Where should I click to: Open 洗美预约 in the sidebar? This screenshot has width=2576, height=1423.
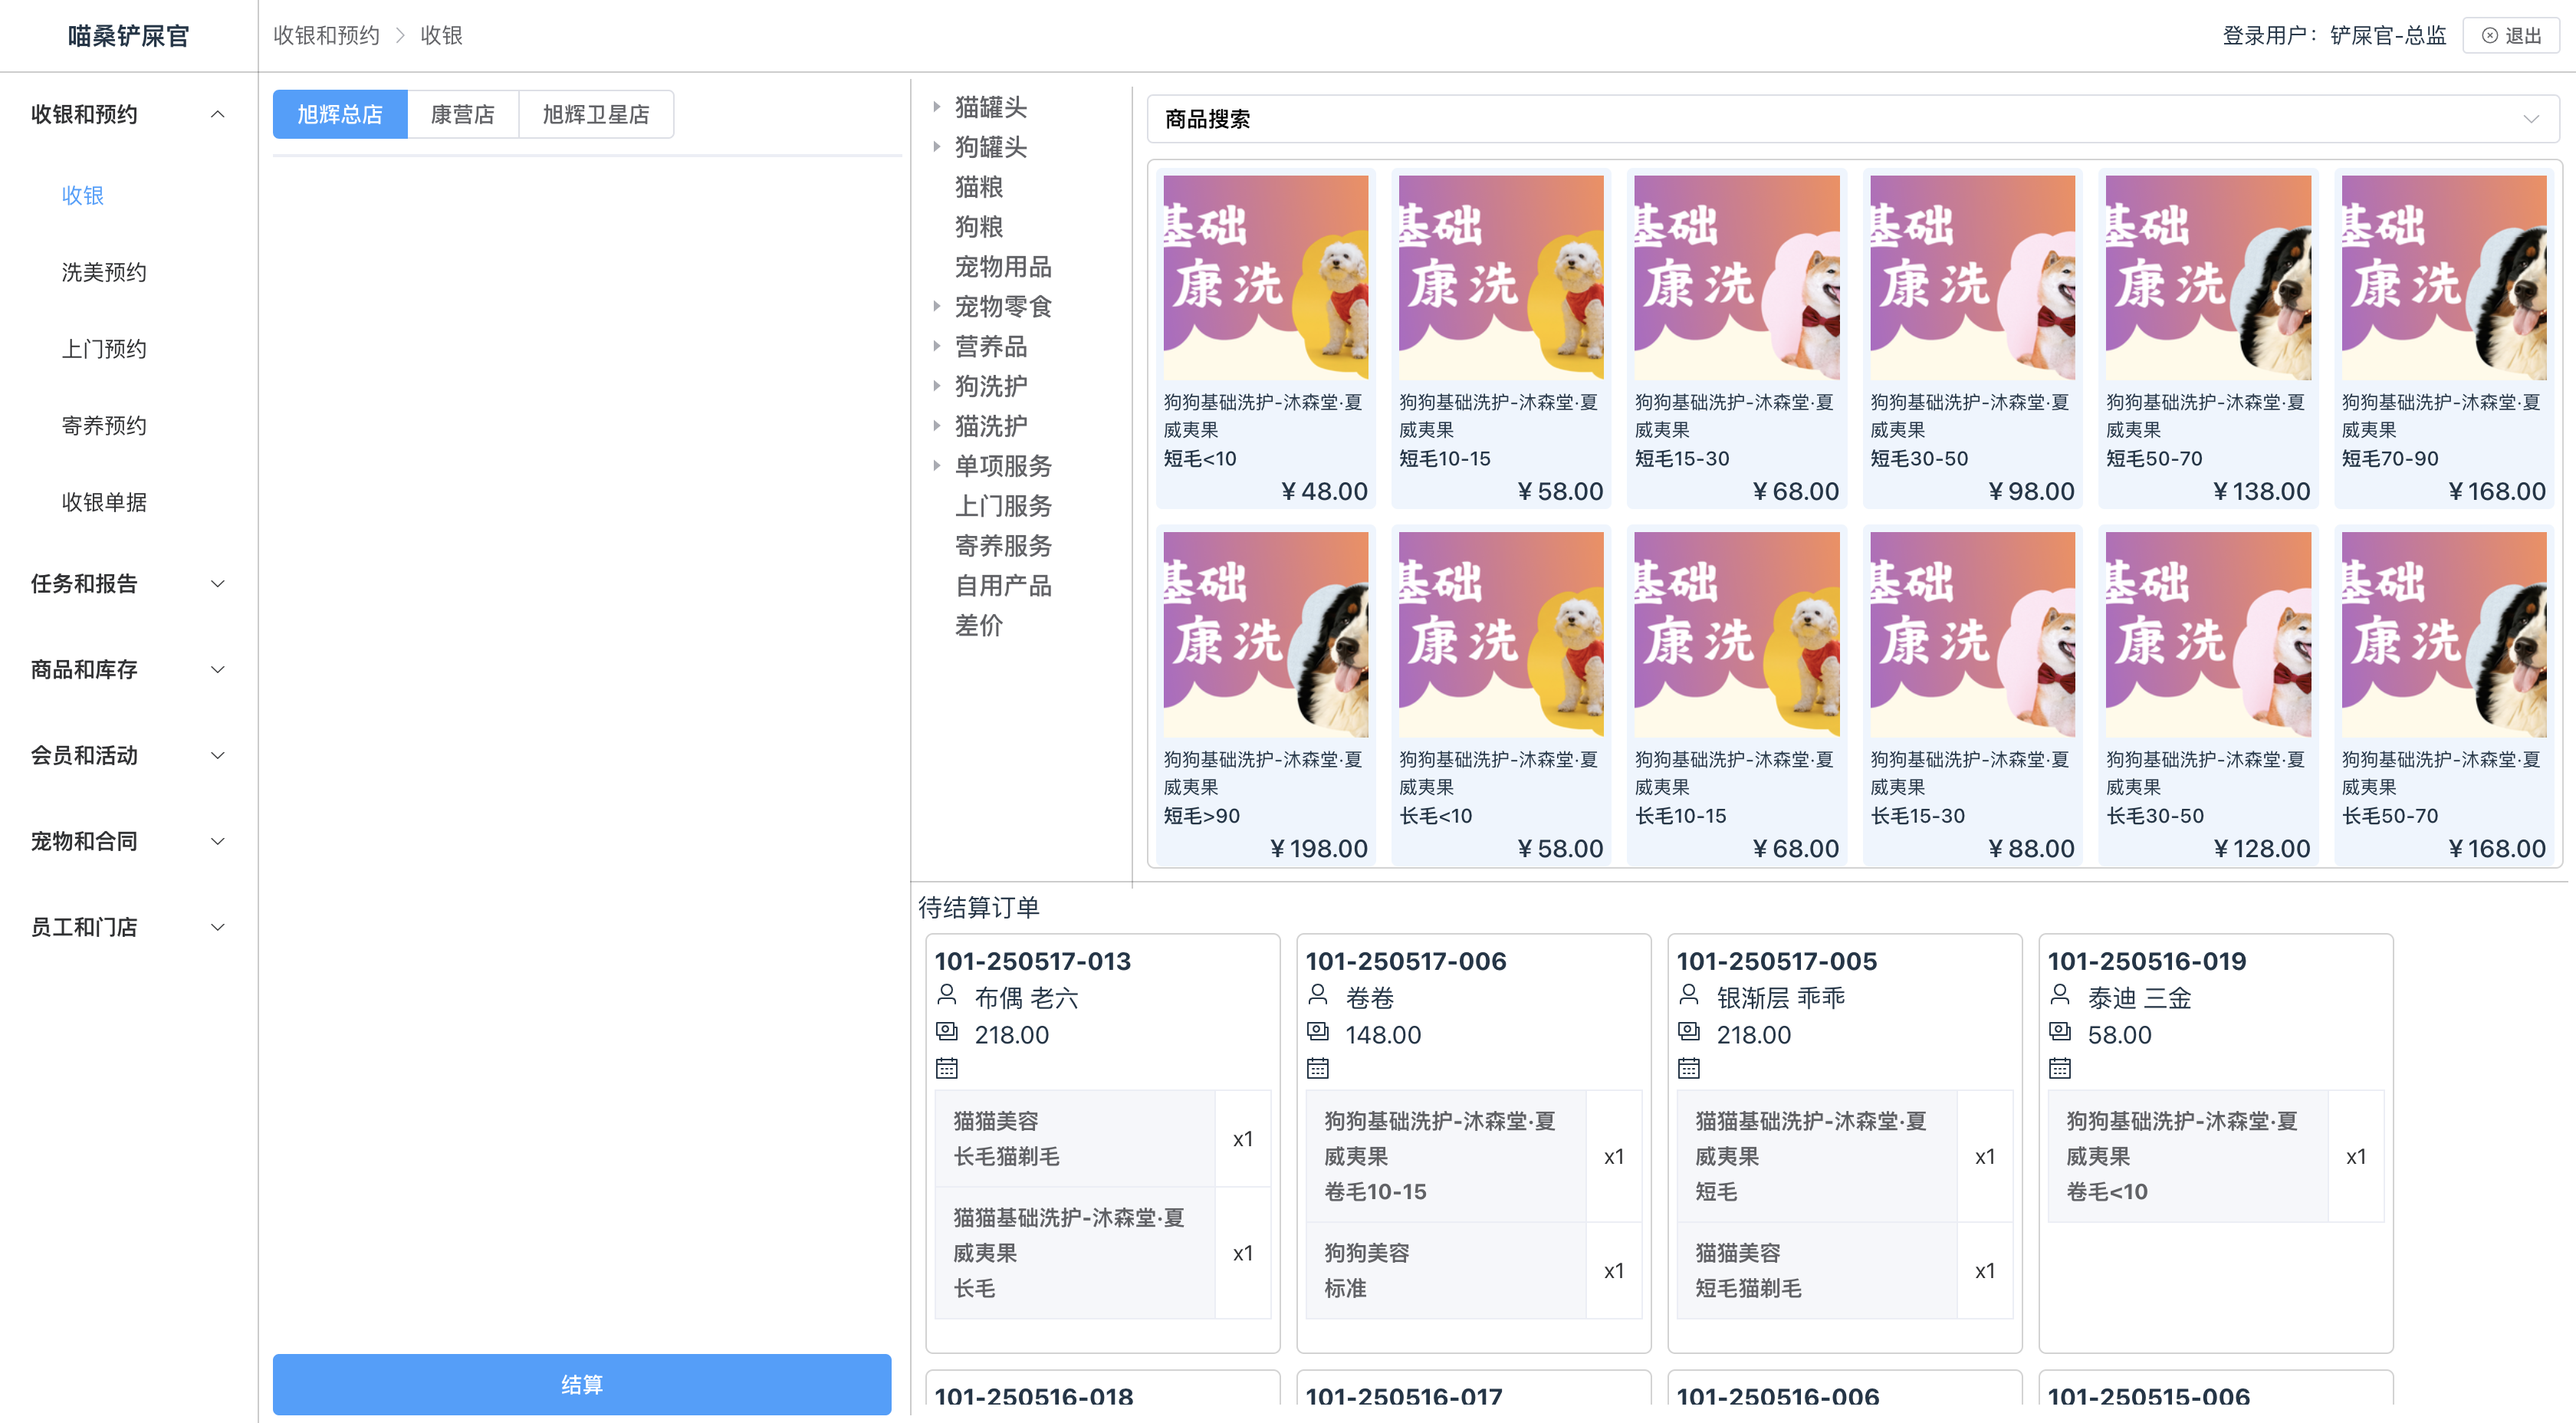coord(104,272)
